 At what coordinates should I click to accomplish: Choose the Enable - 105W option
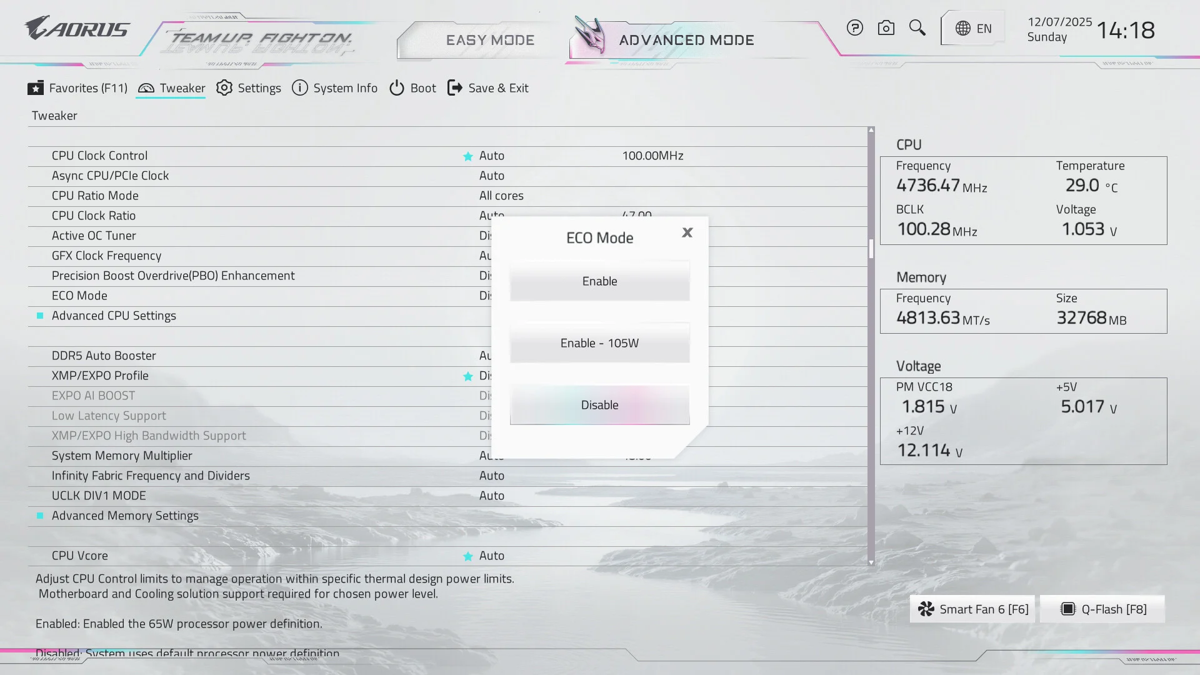[x=599, y=343]
